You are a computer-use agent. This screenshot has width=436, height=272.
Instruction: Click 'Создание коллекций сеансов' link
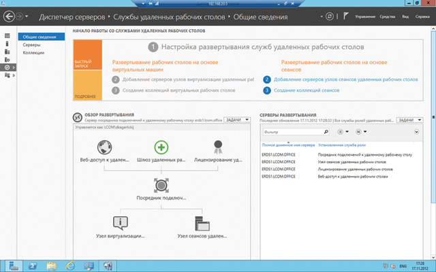coord(309,90)
